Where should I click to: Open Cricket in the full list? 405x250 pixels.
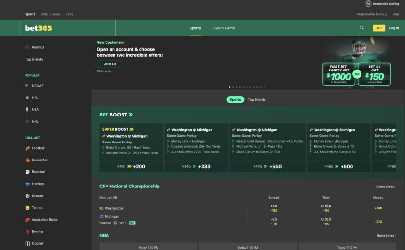(x=34, y=243)
